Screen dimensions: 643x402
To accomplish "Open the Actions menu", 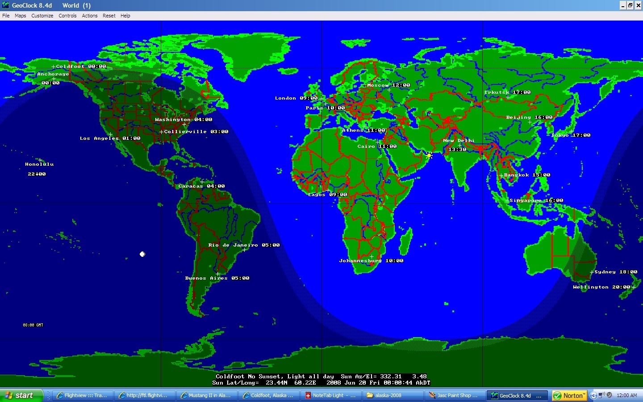I will pos(89,16).
